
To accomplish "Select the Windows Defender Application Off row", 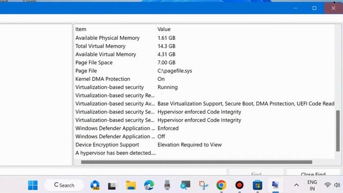I will click(204, 137).
